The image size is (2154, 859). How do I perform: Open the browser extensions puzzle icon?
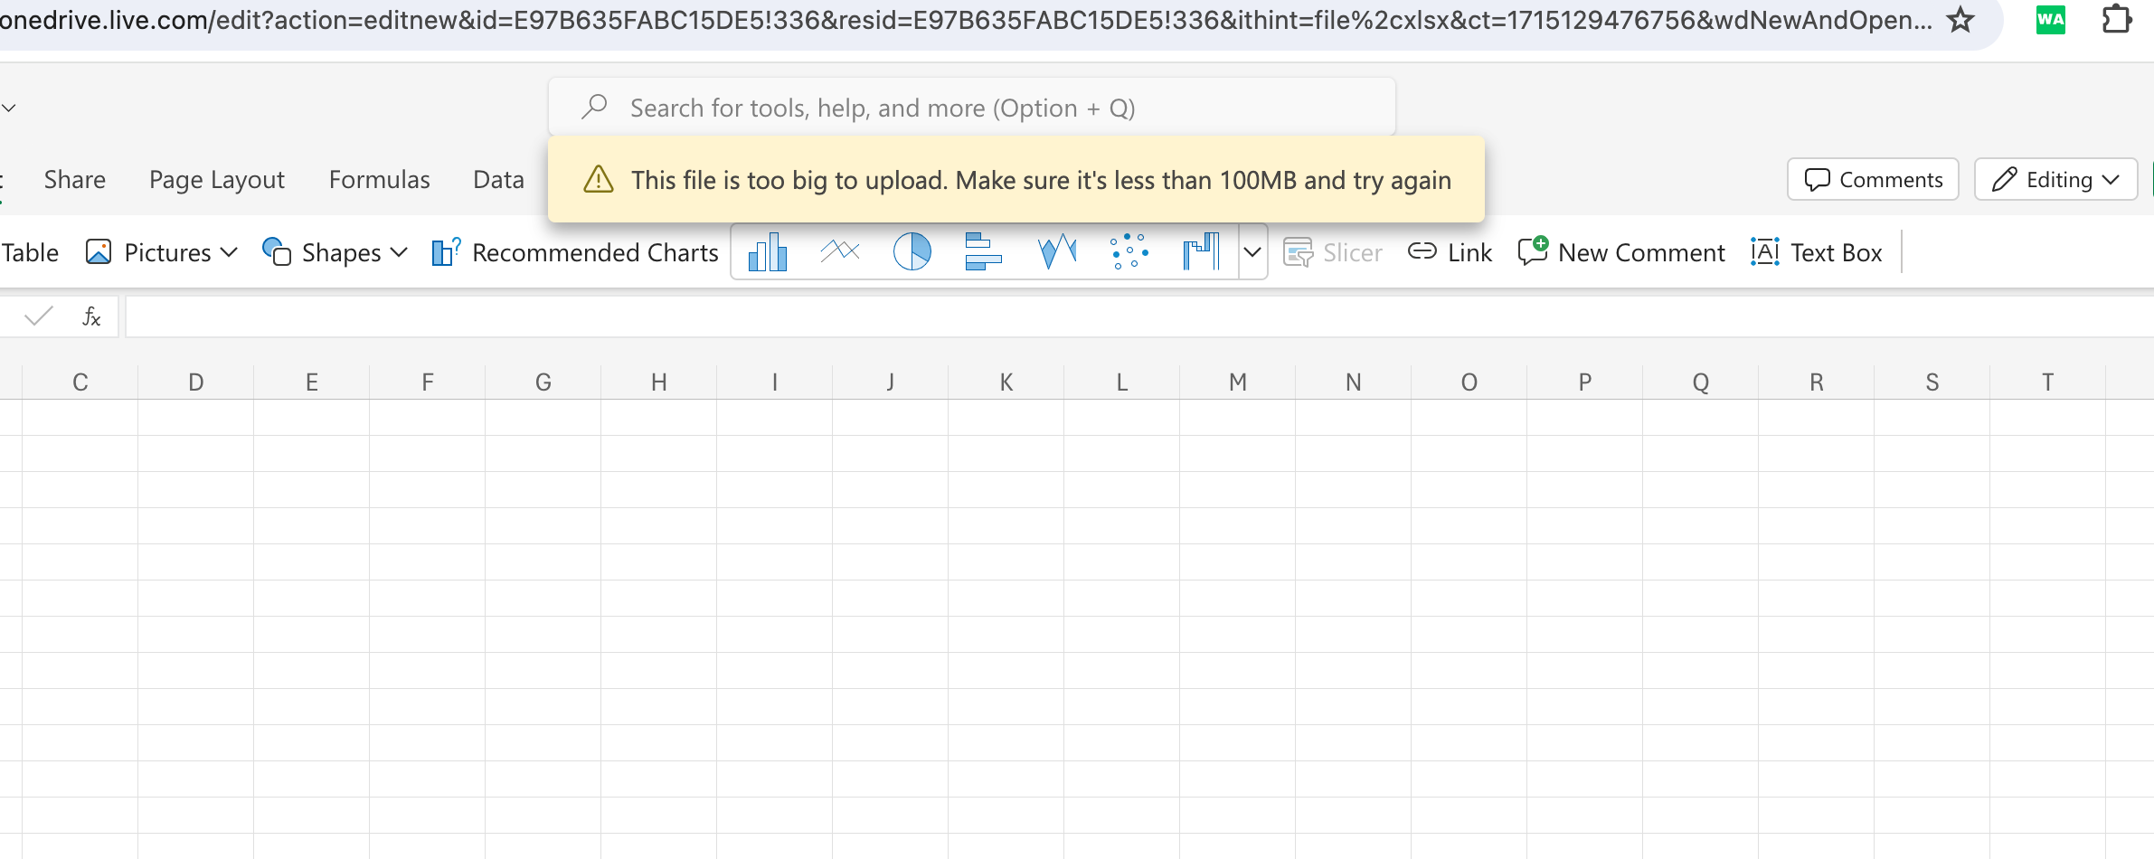pyautogui.click(x=2116, y=20)
